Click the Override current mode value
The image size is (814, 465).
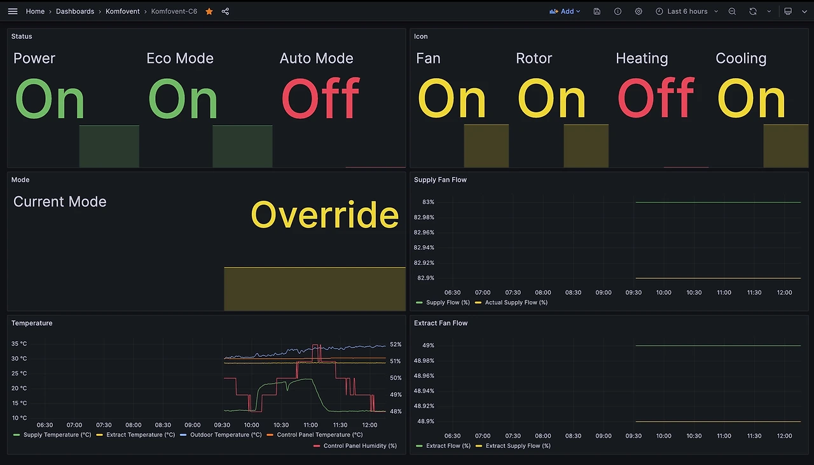[325, 215]
